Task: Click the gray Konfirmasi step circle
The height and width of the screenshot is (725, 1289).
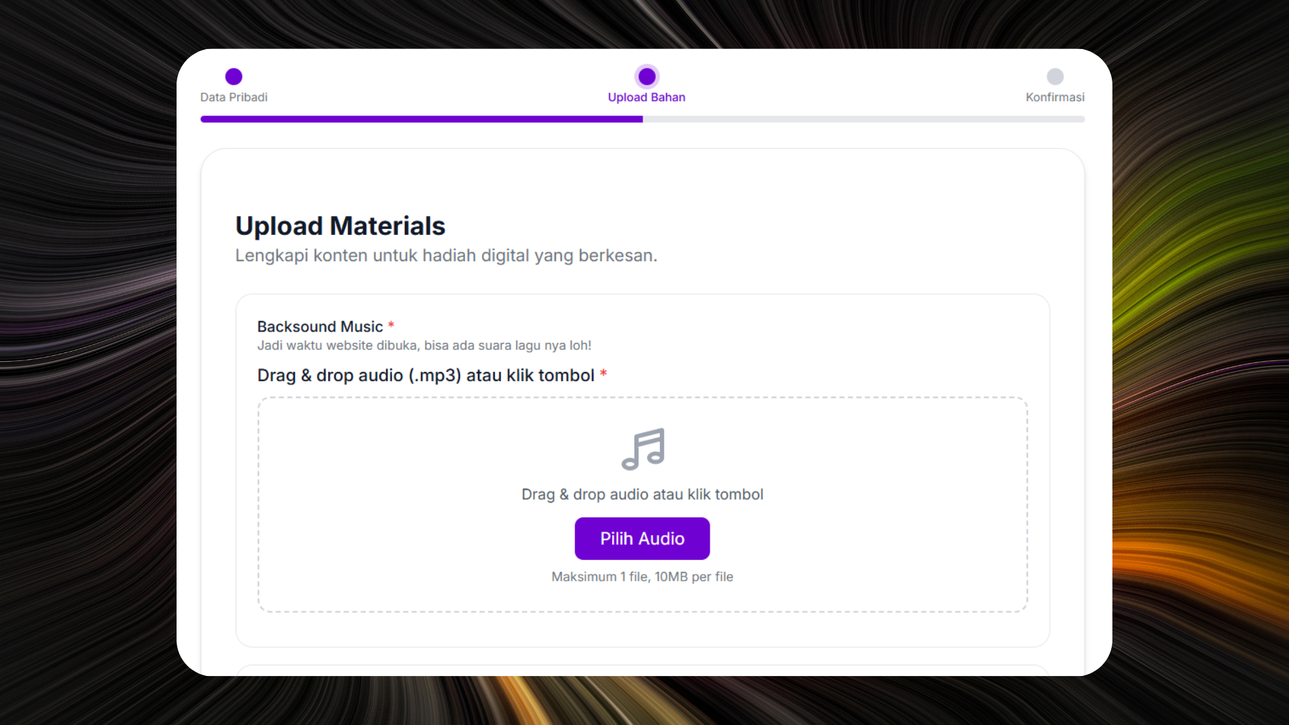Action: click(x=1055, y=77)
